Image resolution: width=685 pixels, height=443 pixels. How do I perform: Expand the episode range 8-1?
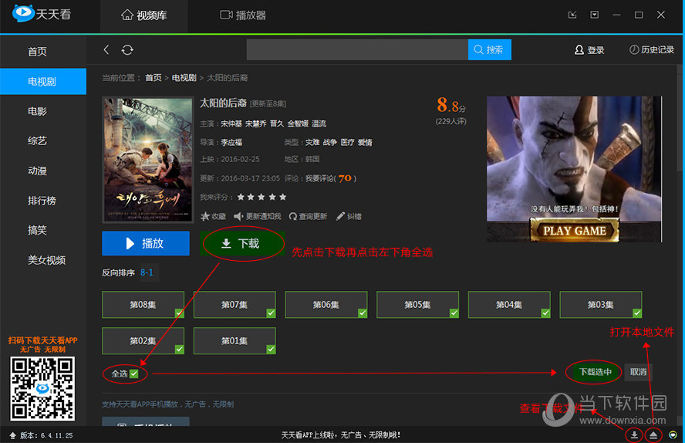147,272
